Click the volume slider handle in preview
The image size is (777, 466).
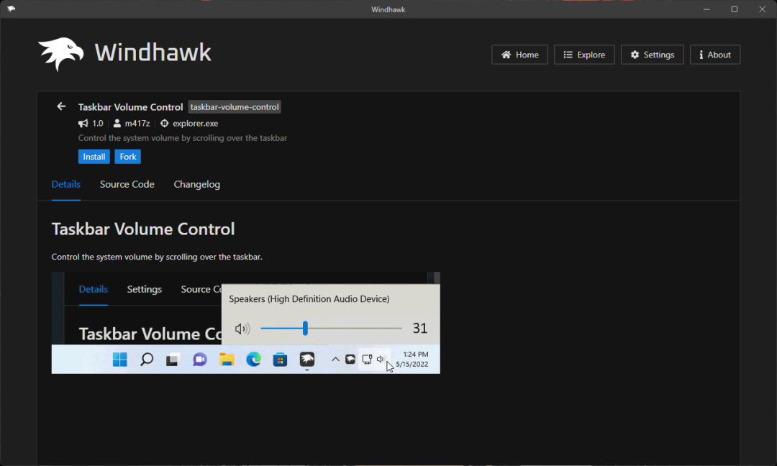coord(305,328)
